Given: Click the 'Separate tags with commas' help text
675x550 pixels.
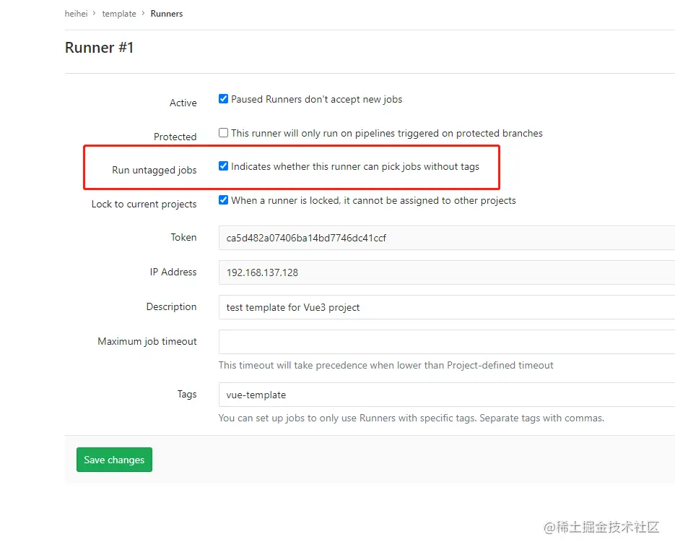Looking at the screenshot, I should coord(411,418).
